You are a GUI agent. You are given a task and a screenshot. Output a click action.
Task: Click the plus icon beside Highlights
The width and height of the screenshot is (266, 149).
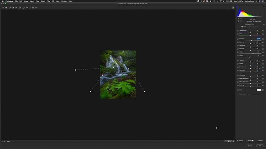(263, 46)
